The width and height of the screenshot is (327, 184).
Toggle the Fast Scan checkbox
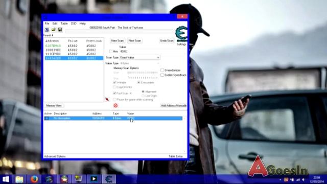114,93
